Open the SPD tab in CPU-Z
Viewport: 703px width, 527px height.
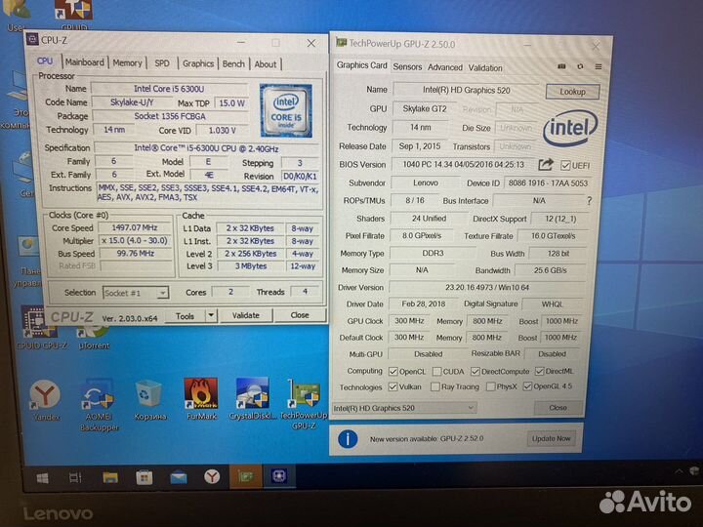pos(162,63)
